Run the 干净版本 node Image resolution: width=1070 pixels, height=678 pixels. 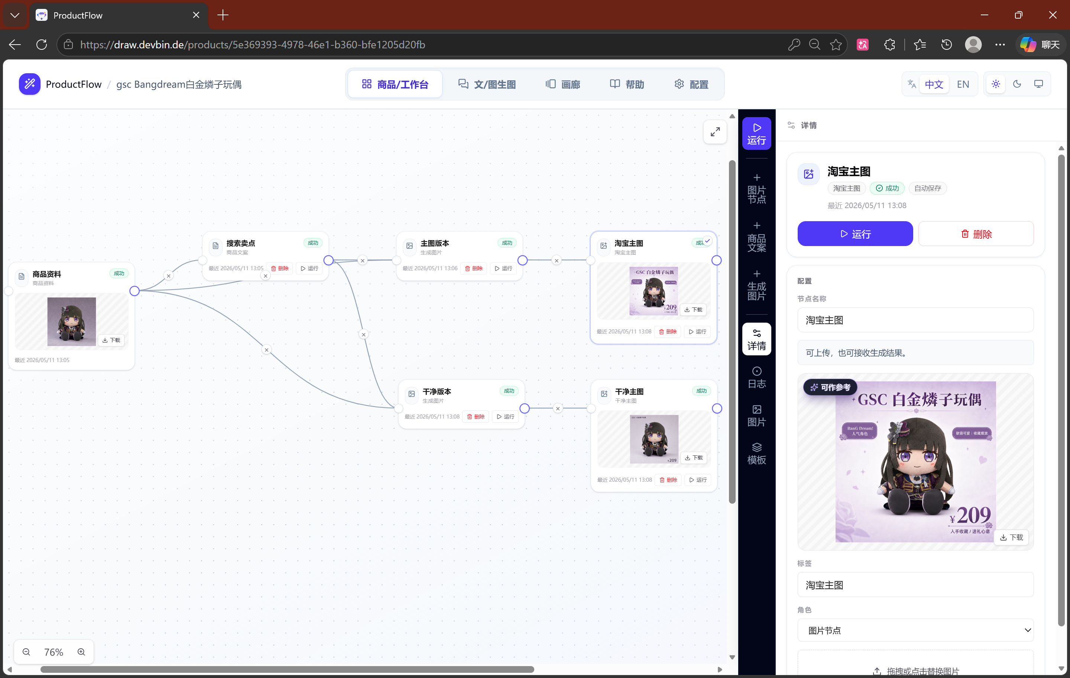(506, 417)
